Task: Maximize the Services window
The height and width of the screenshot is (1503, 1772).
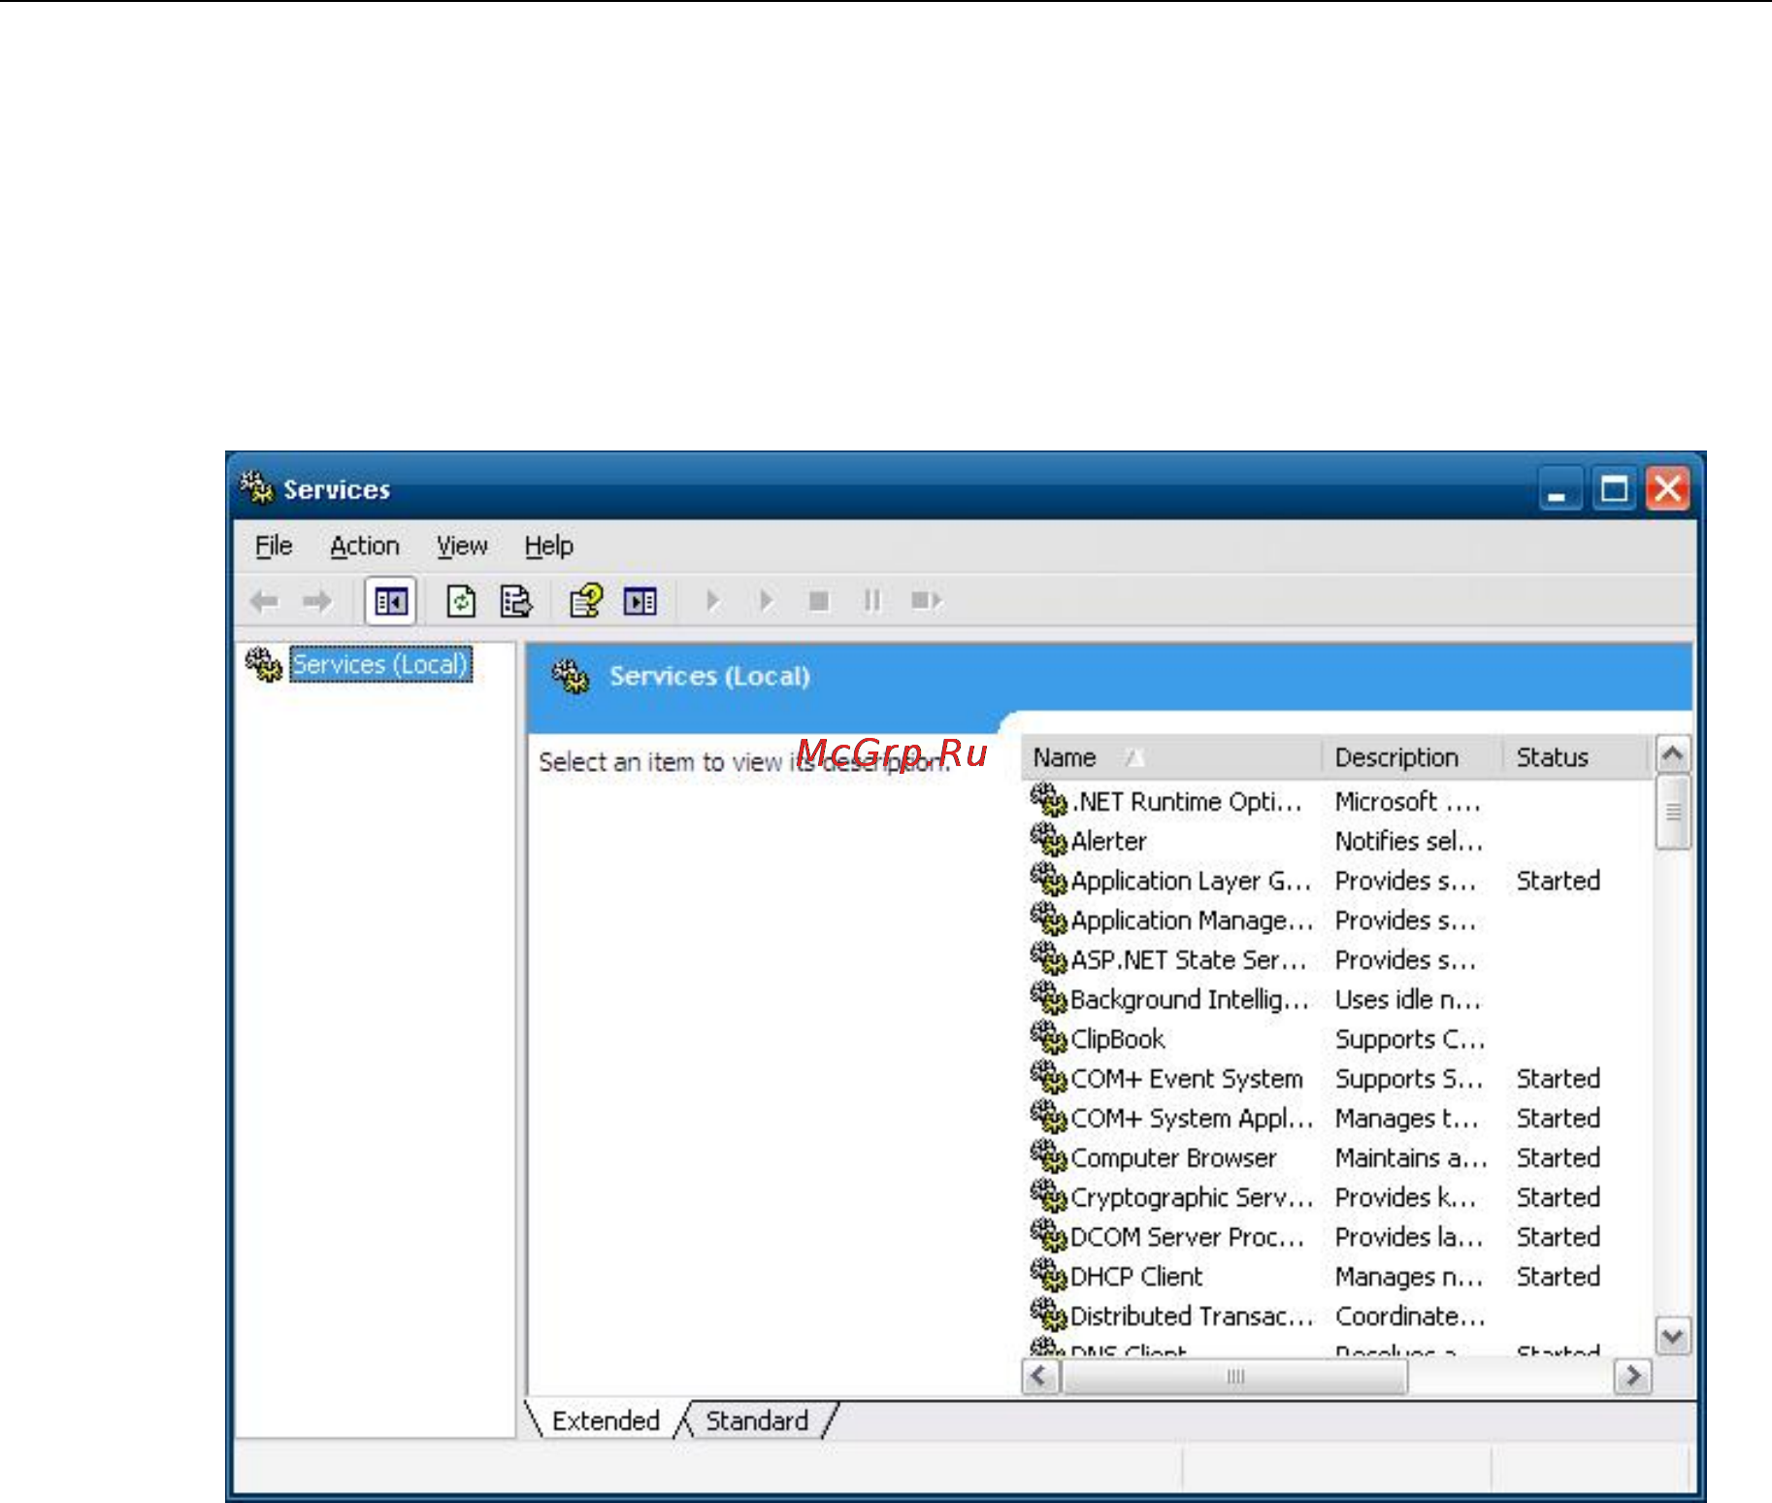Action: coord(1615,488)
